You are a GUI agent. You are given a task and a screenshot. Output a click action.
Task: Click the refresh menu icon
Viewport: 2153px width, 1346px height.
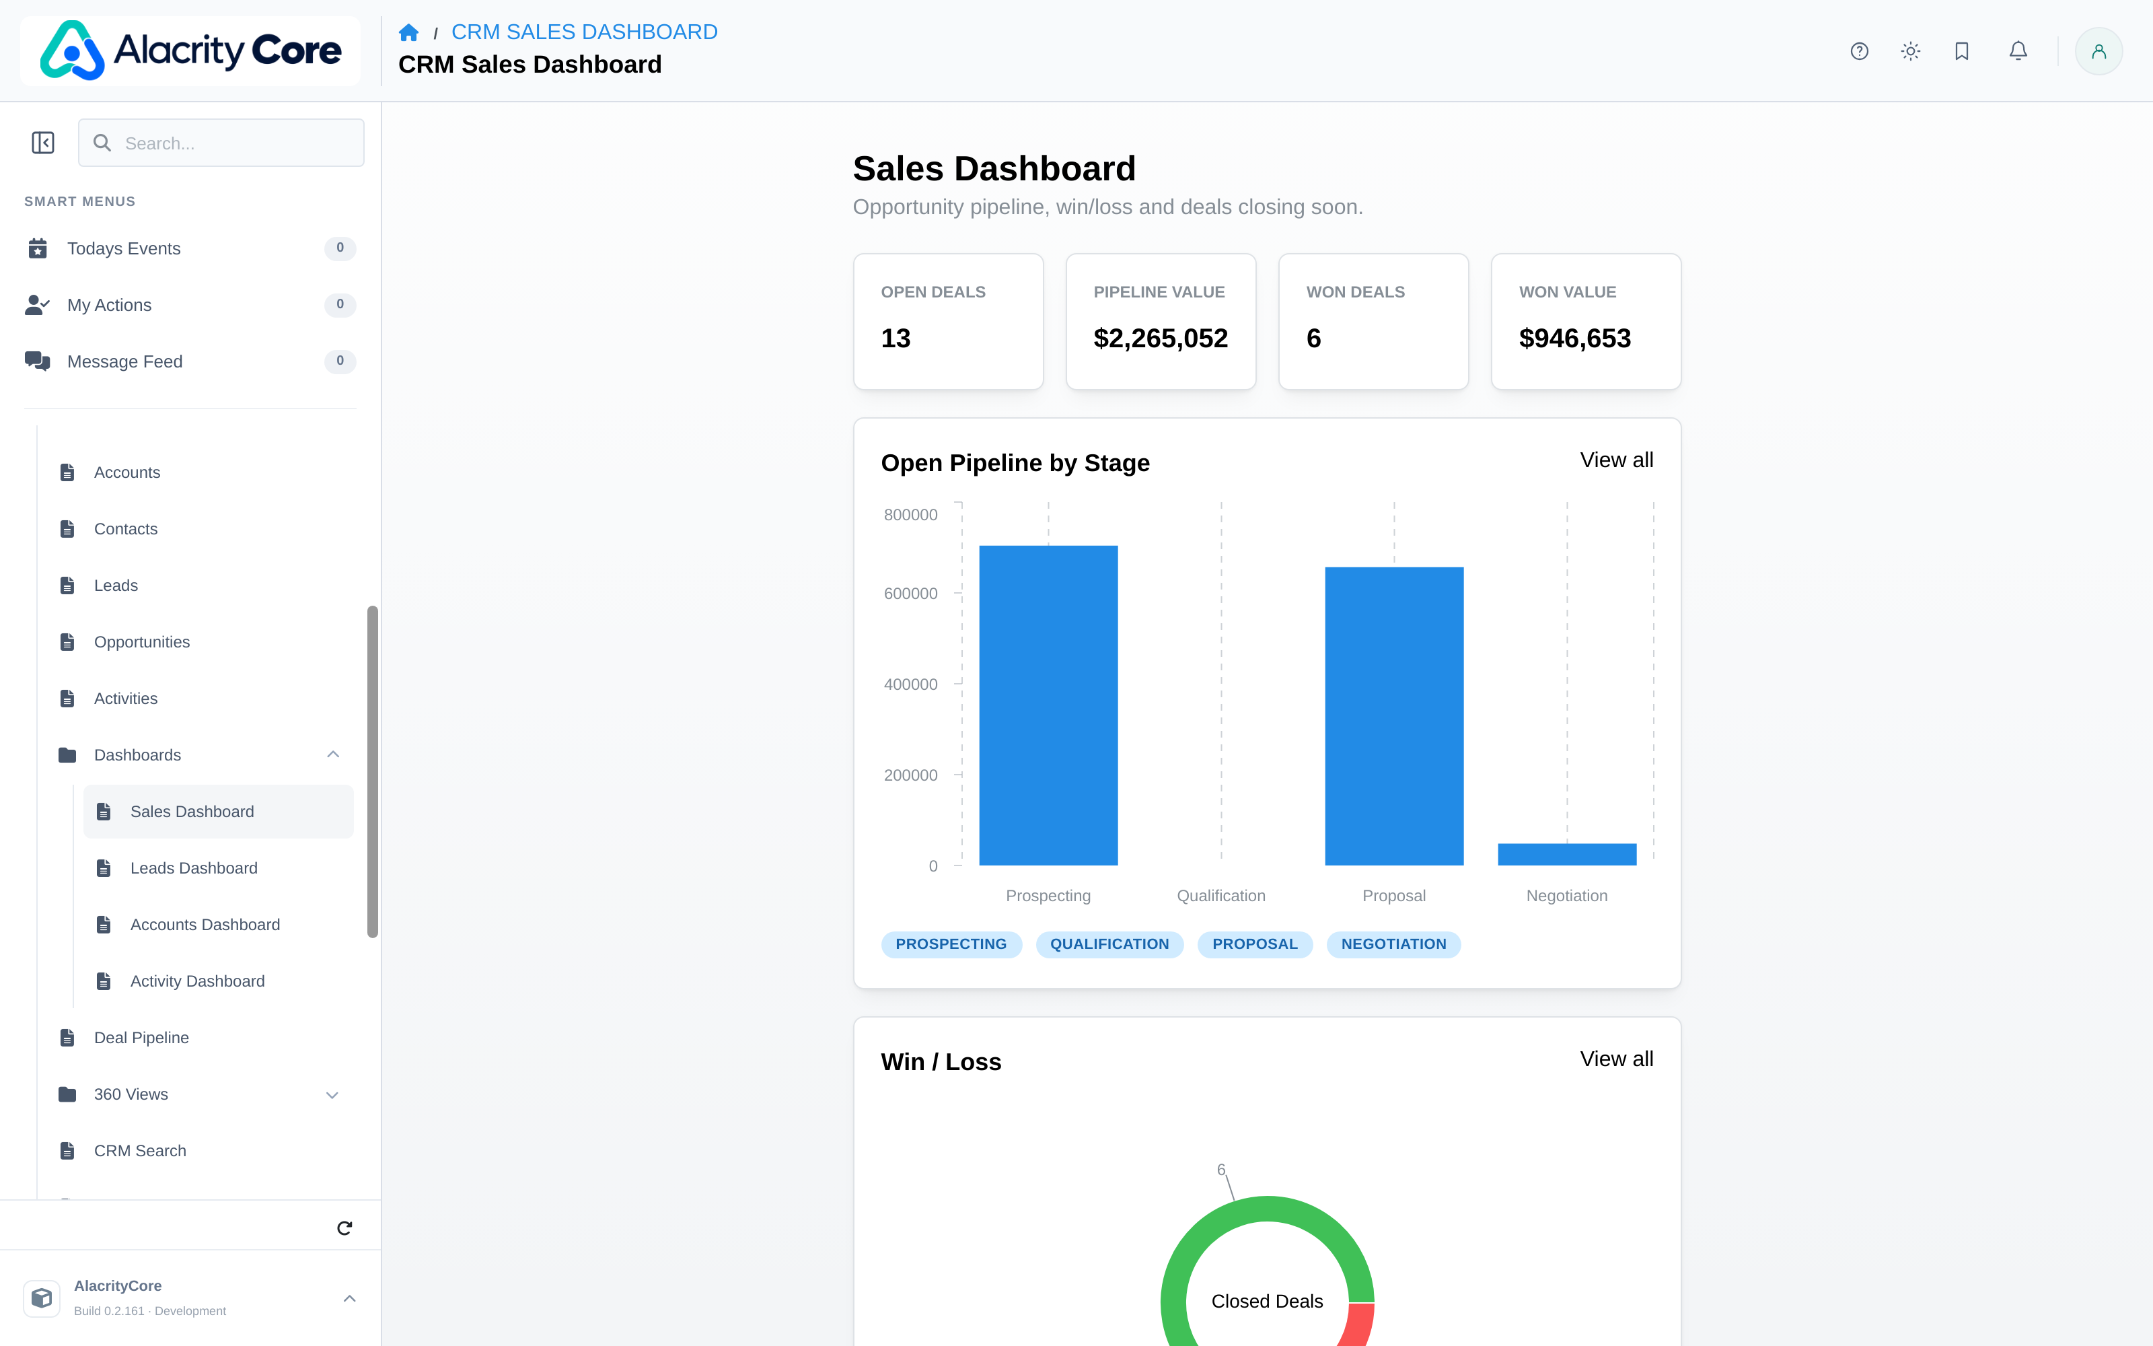point(344,1228)
